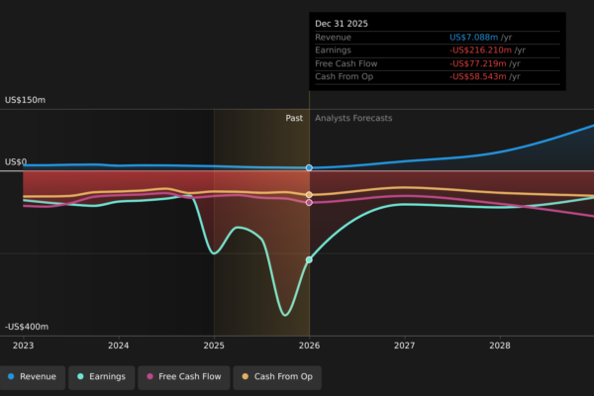The image size is (594, 396).
Task: Click the blue dot beside Revenue in legend
Action: [11, 377]
